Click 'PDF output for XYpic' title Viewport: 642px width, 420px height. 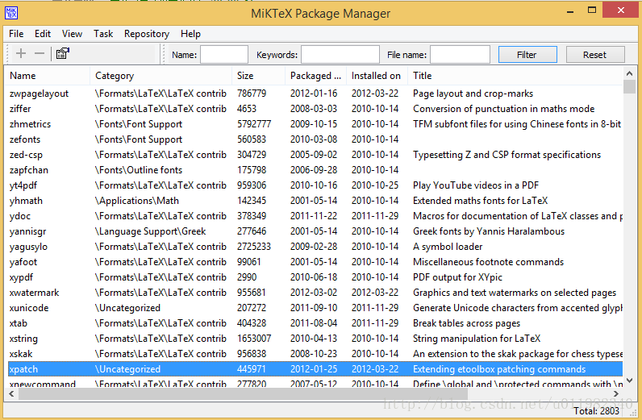click(x=457, y=277)
